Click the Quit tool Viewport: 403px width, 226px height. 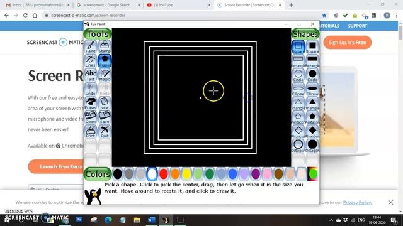(x=105, y=131)
